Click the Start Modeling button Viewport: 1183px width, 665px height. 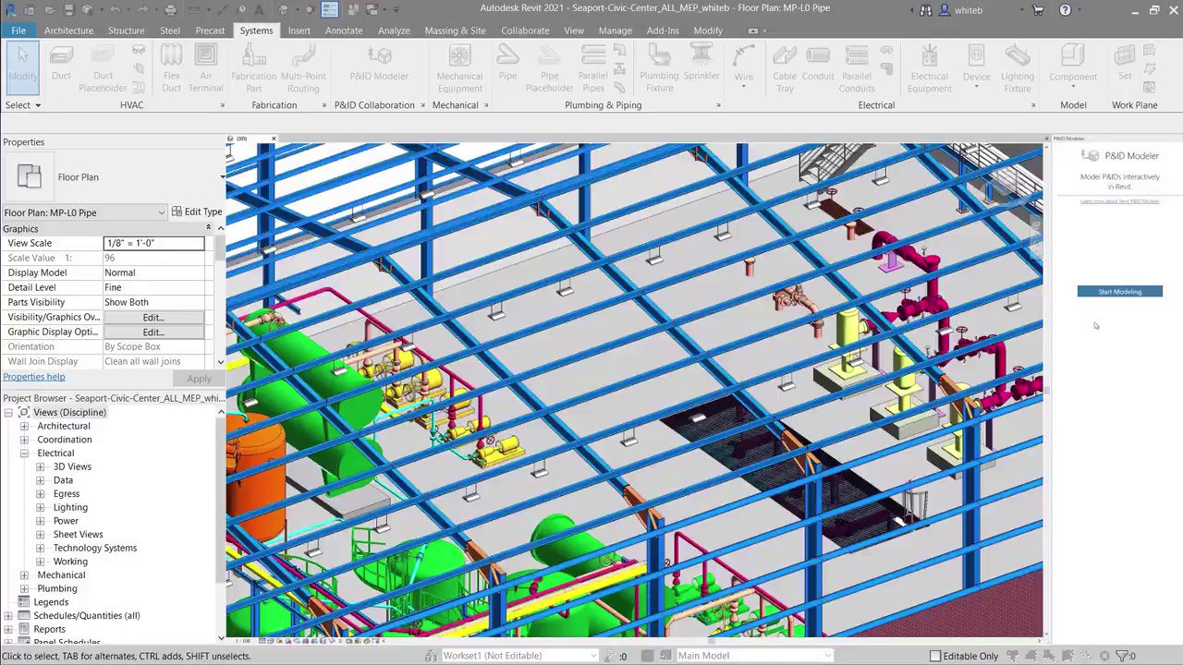pos(1119,292)
